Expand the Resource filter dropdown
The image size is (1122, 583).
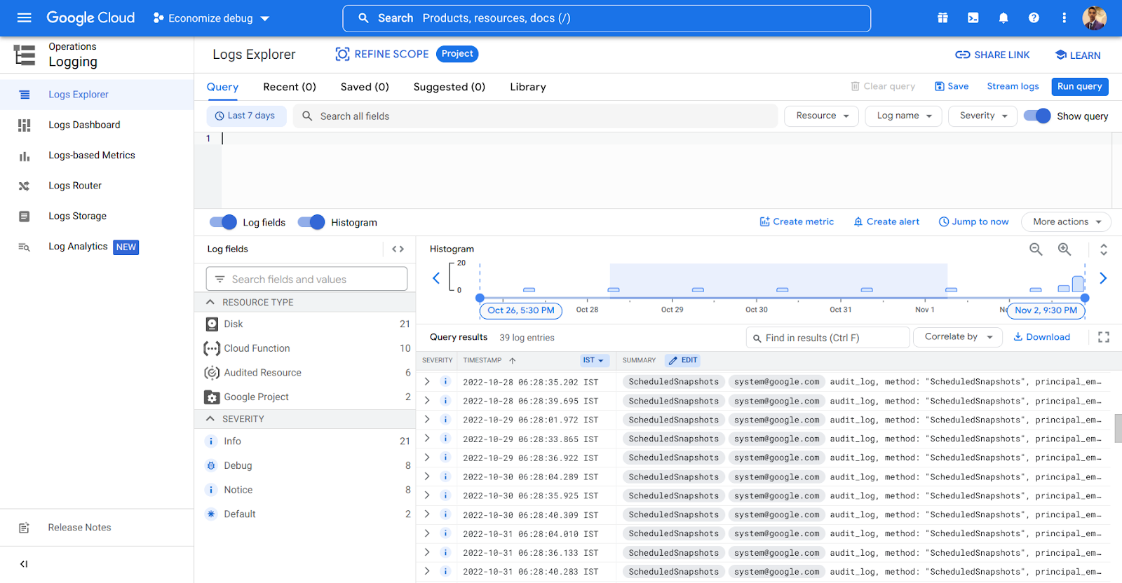[822, 116]
